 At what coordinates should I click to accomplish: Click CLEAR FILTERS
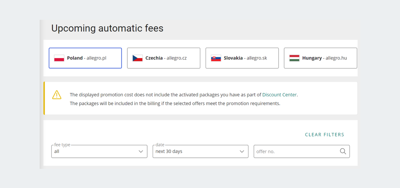pyautogui.click(x=325, y=135)
